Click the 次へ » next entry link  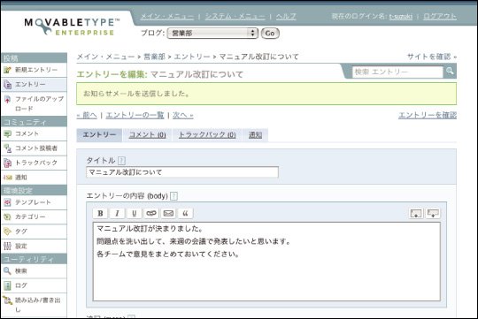click(183, 116)
